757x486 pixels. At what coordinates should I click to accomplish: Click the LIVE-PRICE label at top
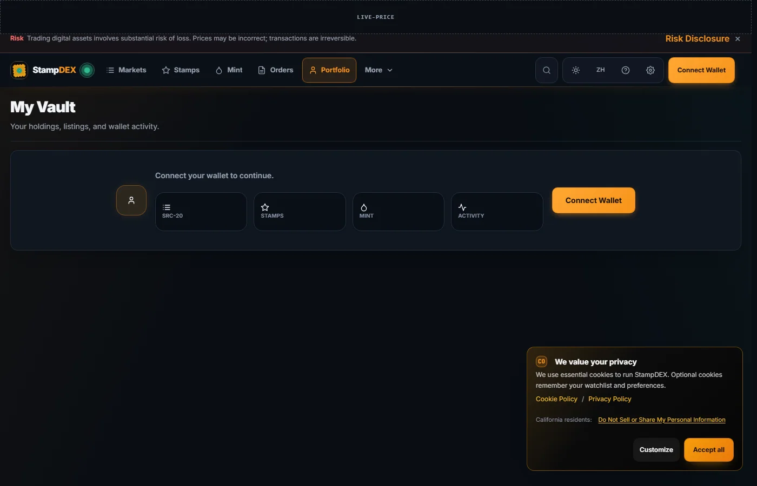(x=376, y=17)
